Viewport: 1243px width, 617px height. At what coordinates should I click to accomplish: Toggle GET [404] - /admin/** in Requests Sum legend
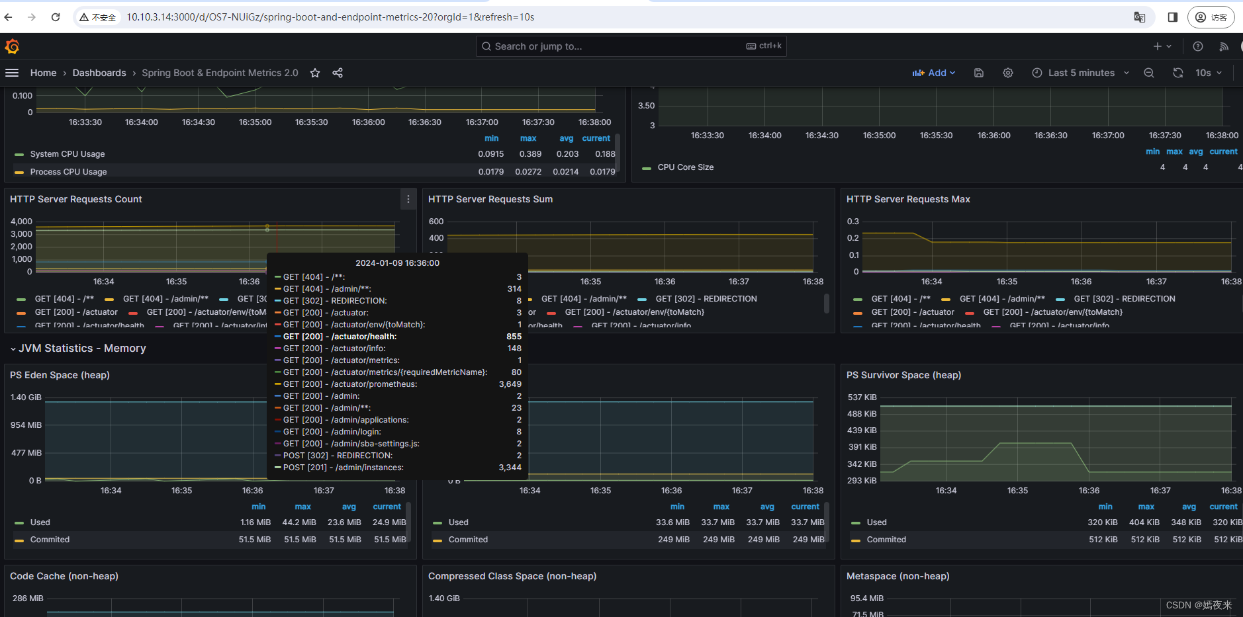point(584,299)
